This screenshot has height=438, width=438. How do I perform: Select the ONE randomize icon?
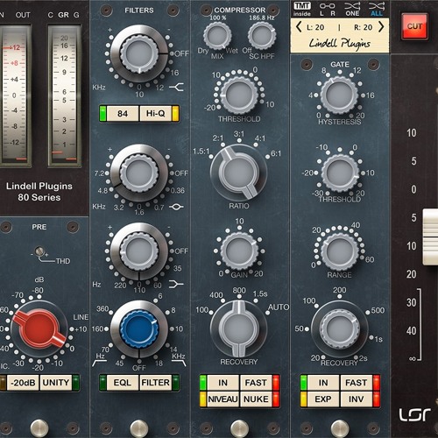[x=352, y=9]
